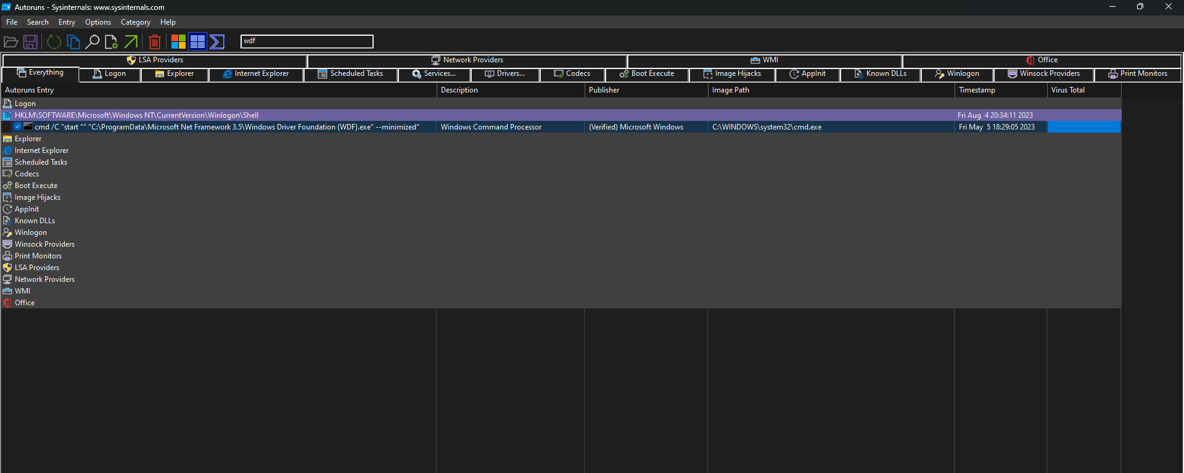The width and height of the screenshot is (1184, 473).
Task: Select the Winlogon group row in list
Action: pyautogui.click(x=561, y=232)
